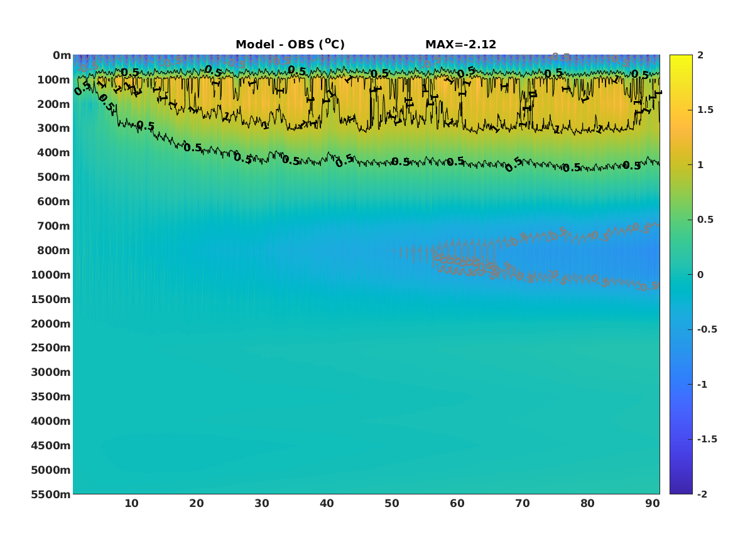Click the x-axis tick label "80"
This screenshot has height=549, width=733.
(588, 503)
